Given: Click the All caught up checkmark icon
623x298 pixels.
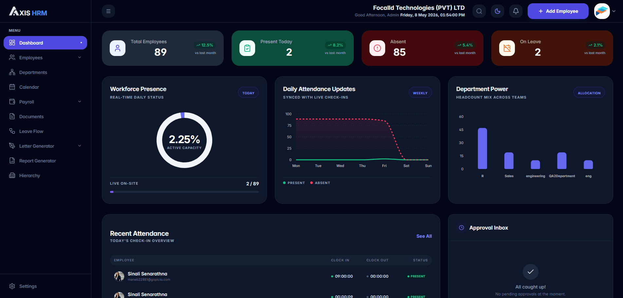Looking at the screenshot, I should pyautogui.click(x=531, y=272).
